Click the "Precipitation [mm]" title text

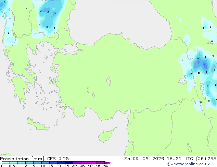[22, 159]
